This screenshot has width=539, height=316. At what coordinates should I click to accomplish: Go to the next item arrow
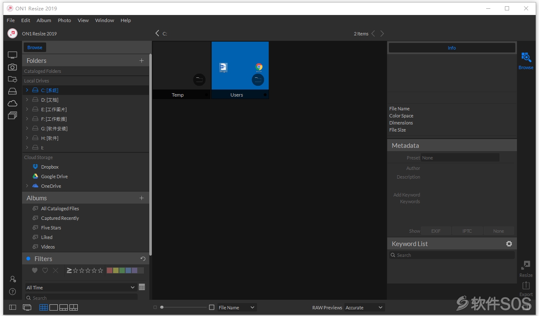[382, 34]
